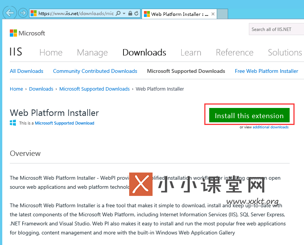Open the additional downloads link
The height and width of the screenshot is (245, 304).
pos(270,127)
